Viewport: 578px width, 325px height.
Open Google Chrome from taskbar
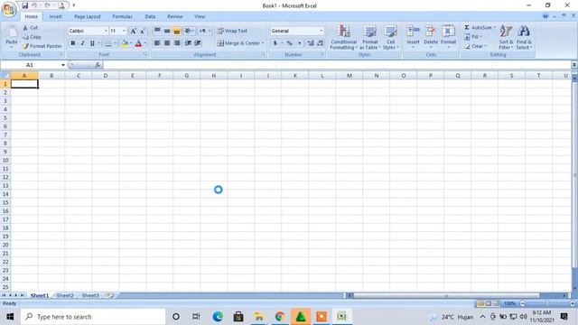coord(280,317)
